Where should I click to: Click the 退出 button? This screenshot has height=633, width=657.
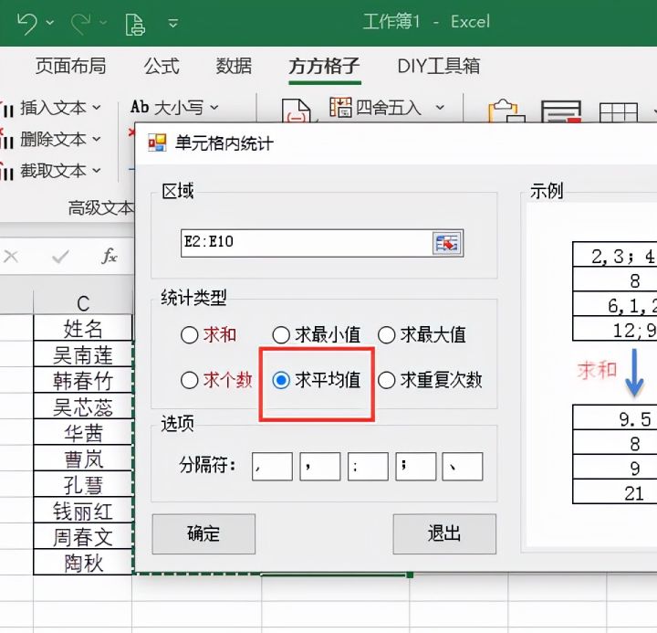coord(444,534)
